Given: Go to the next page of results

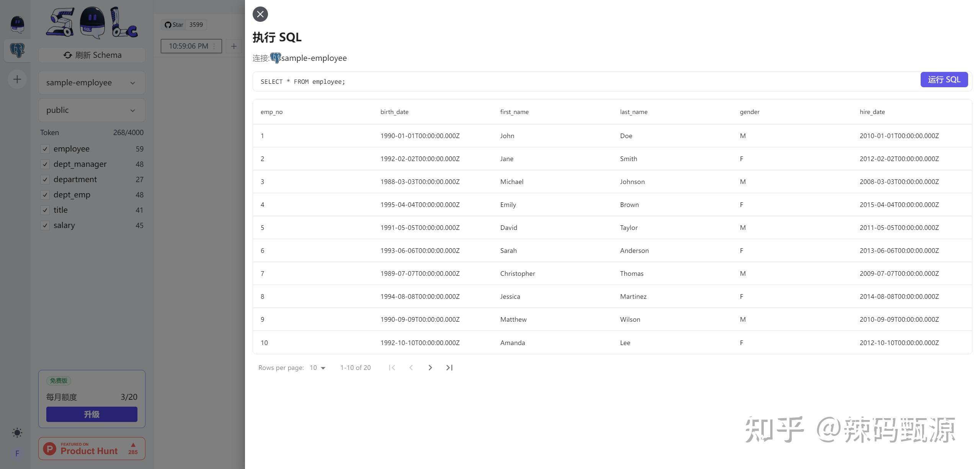Looking at the screenshot, I should [x=430, y=368].
